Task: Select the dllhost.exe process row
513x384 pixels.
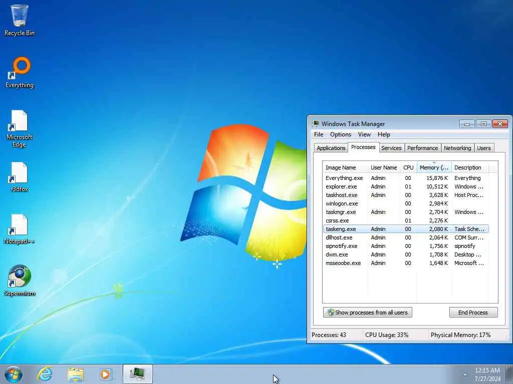Action: 406,237
